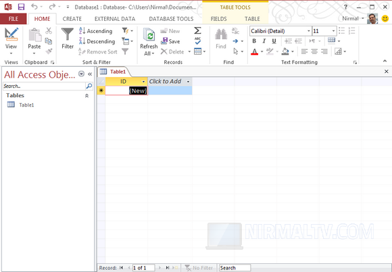Click the numbering list icon
392x272 pixels.
pos(351,31)
